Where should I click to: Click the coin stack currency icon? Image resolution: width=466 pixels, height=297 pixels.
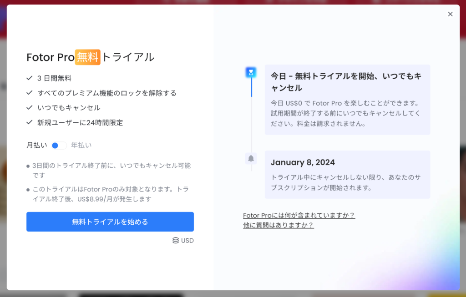pyautogui.click(x=176, y=241)
